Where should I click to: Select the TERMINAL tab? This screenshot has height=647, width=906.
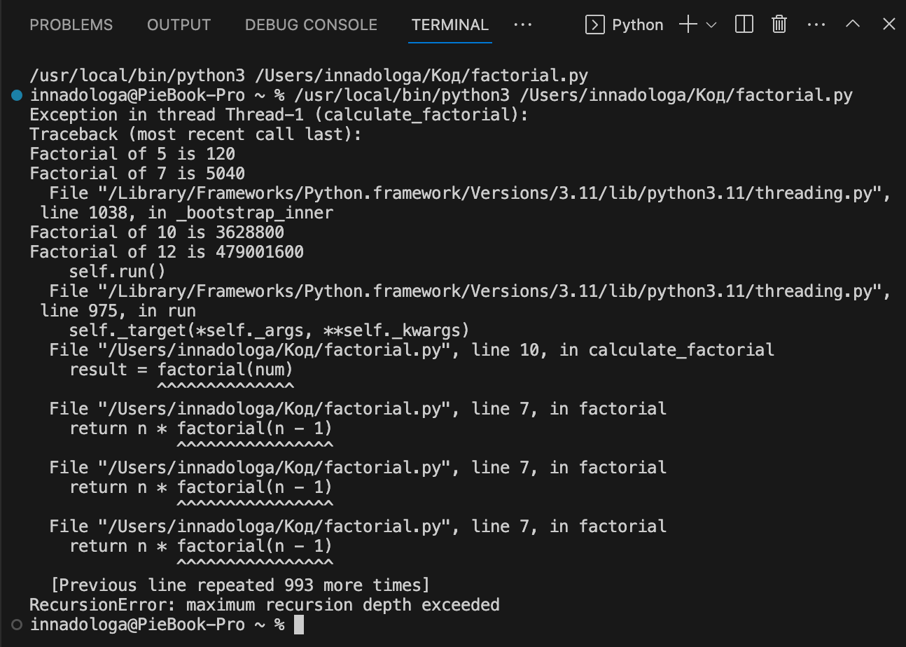(x=450, y=25)
